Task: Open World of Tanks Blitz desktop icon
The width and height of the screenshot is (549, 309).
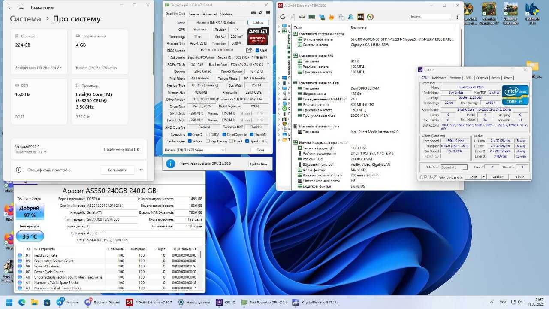Action: click(510, 13)
